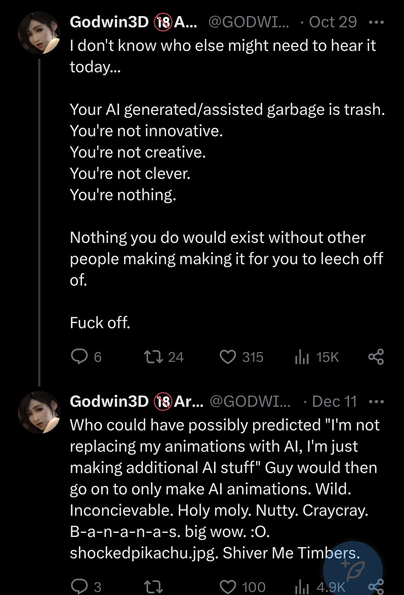The image size is (404, 595).
Task: Open Godwin3D profile name on second tweet
Action: (x=109, y=402)
